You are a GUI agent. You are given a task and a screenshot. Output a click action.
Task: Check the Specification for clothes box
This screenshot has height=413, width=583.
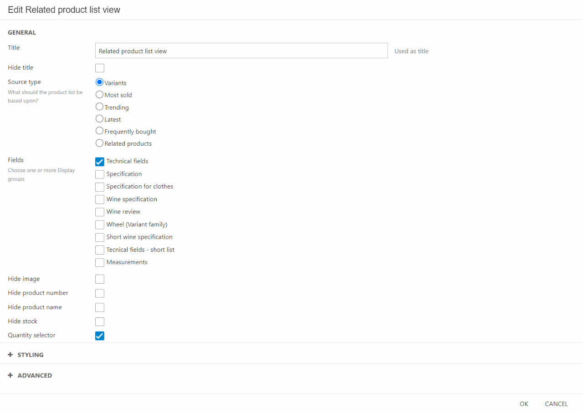click(x=100, y=187)
